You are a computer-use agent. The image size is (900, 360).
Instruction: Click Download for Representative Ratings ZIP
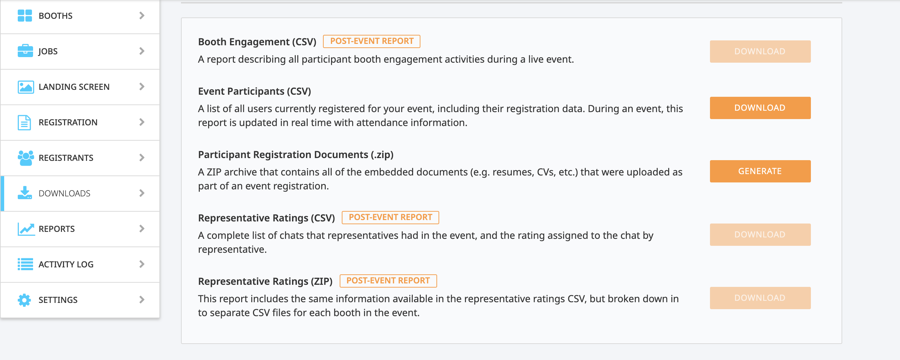[760, 298]
